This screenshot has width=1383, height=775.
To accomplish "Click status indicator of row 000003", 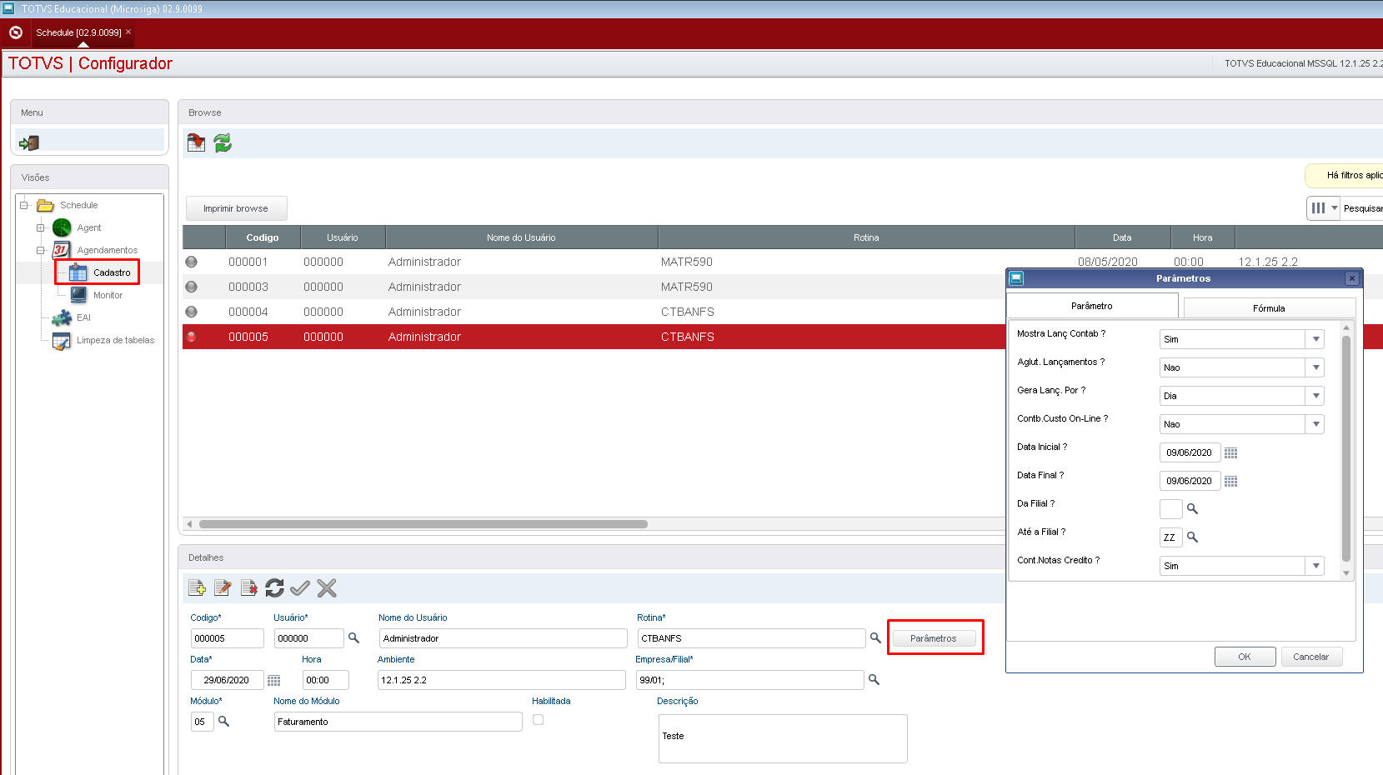I will 192,287.
